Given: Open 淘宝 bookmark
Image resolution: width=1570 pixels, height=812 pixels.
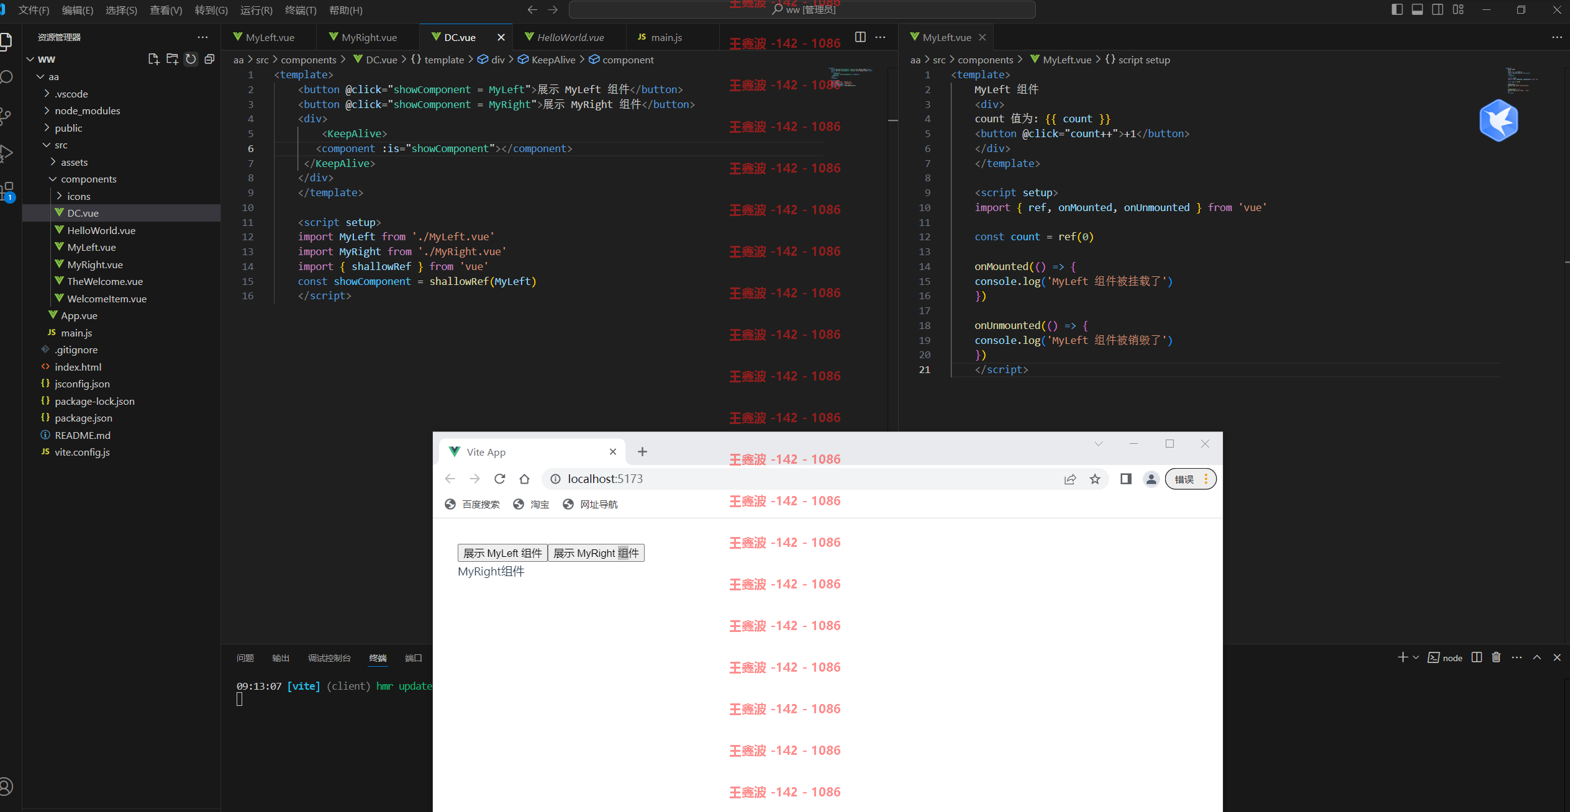Looking at the screenshot, I should click(532, 504).
